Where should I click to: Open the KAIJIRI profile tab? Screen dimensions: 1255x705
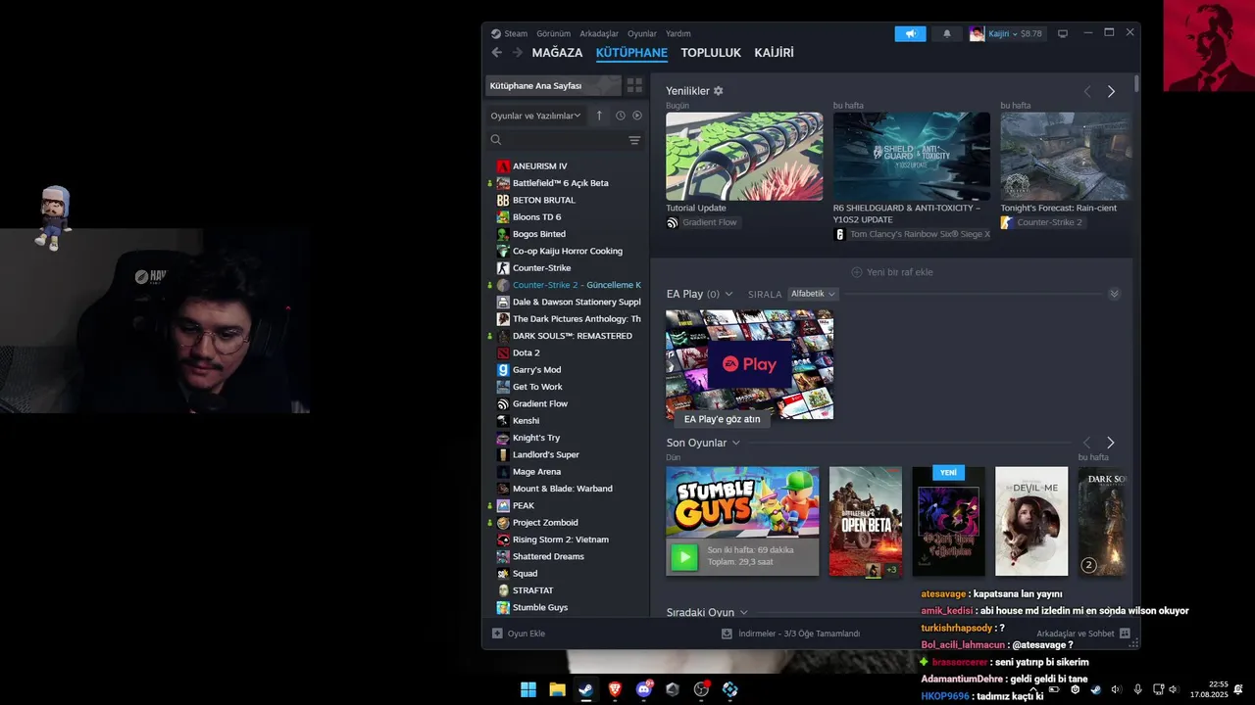(x=774, y=53)
